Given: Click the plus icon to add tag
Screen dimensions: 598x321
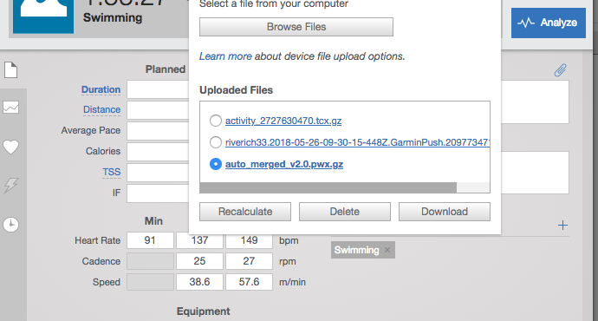Looking at the screenshot, I should pos(562,226).
